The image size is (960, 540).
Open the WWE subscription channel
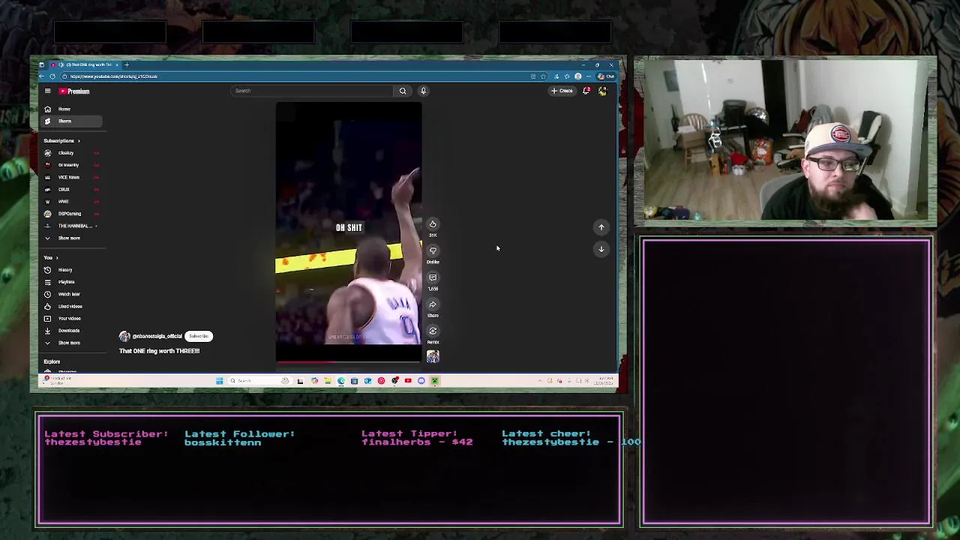click(x=72, y=201)
